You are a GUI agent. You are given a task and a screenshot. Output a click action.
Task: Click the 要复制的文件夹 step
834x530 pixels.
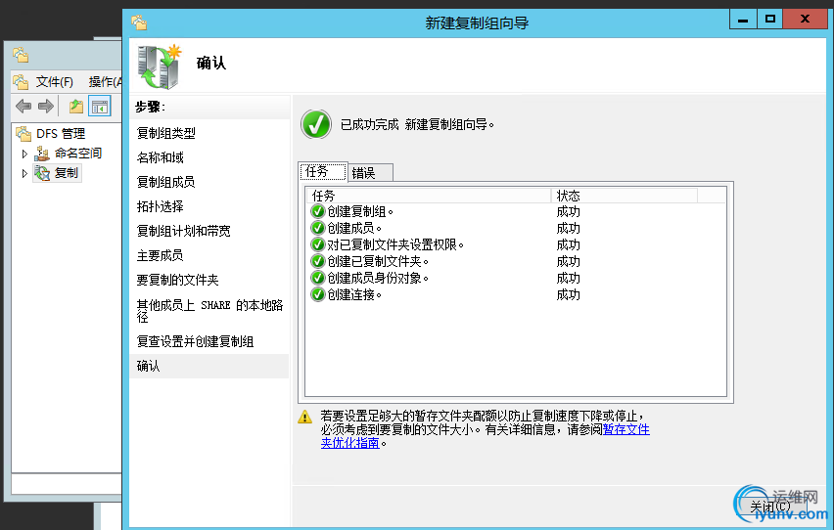click(177, 280)
